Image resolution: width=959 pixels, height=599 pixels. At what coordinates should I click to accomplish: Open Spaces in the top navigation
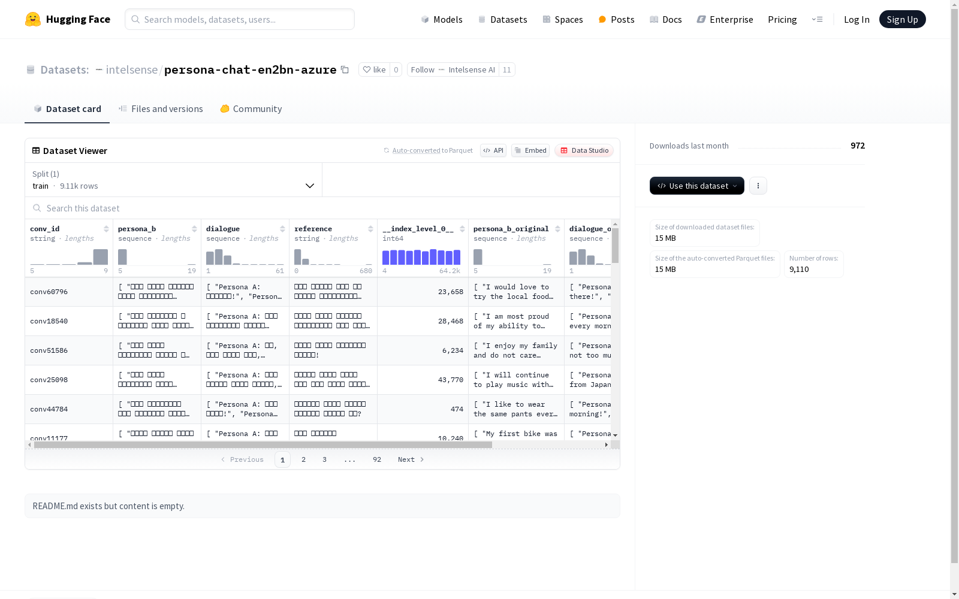point(563,19)
